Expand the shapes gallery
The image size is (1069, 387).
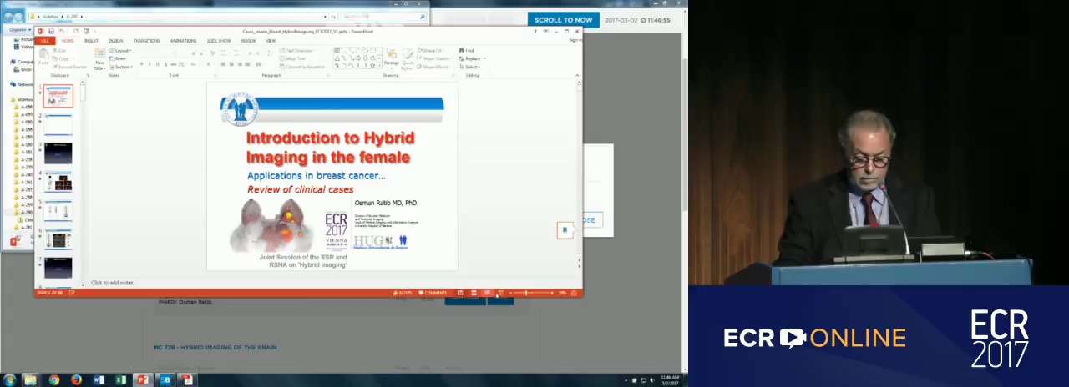(x=379, y=67)
